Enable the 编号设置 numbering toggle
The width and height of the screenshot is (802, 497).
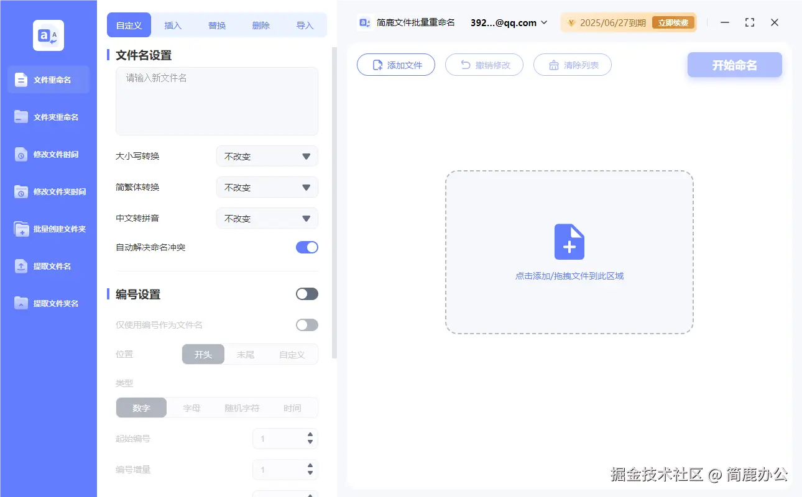pyautogui.click(x=307, y=293)
